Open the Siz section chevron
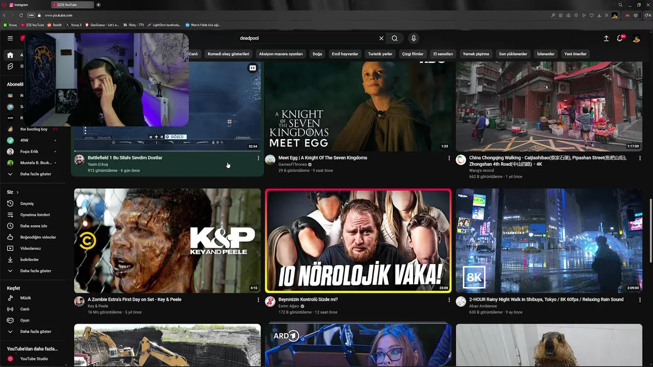653x367 pixels. [x=17, y=192]
